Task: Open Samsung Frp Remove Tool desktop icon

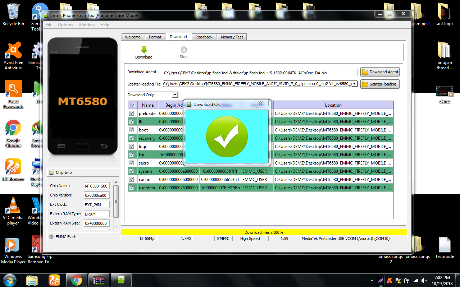Action: tap(40, 250)
